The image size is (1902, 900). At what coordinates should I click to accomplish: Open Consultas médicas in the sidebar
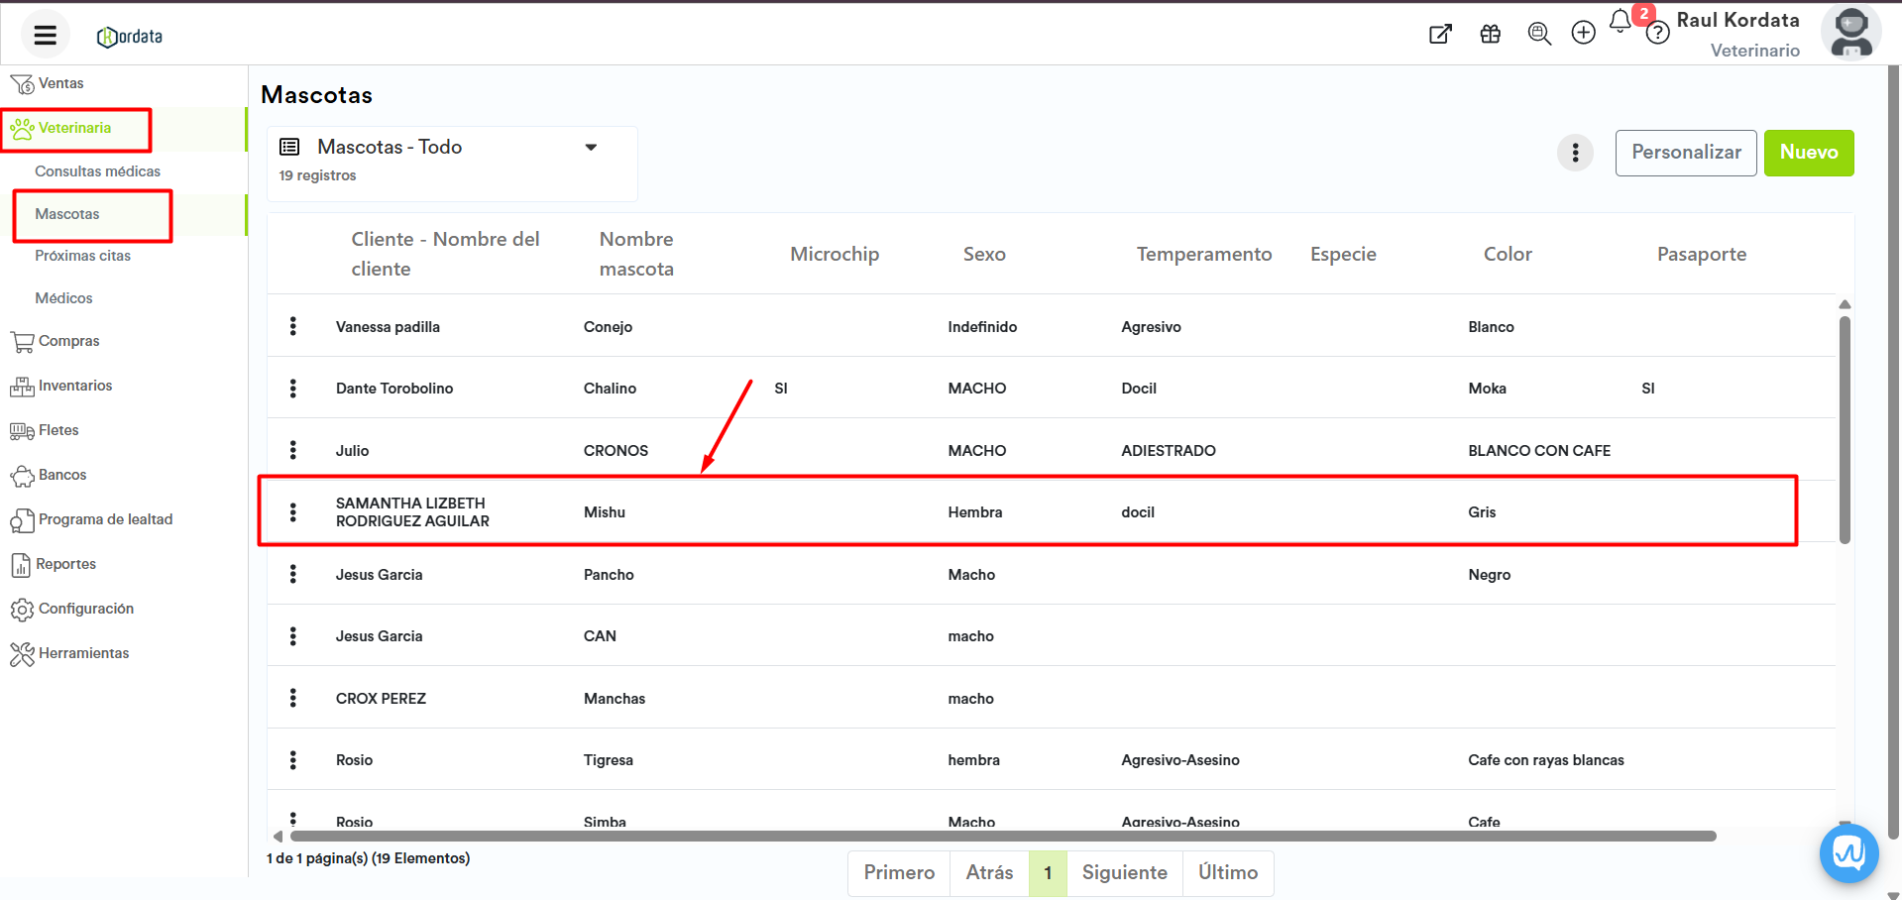pyautogui.click(x=97, y=171)
